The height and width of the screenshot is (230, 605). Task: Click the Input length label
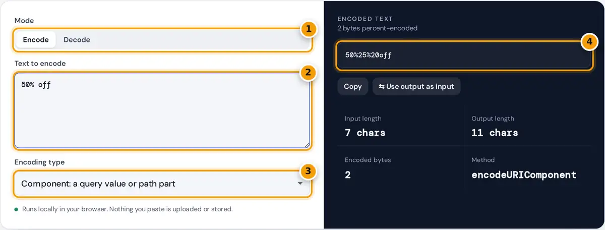363,119
